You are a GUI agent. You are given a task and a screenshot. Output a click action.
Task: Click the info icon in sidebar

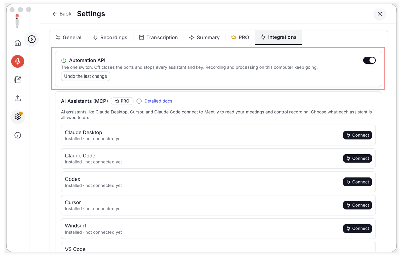point(18,135)
